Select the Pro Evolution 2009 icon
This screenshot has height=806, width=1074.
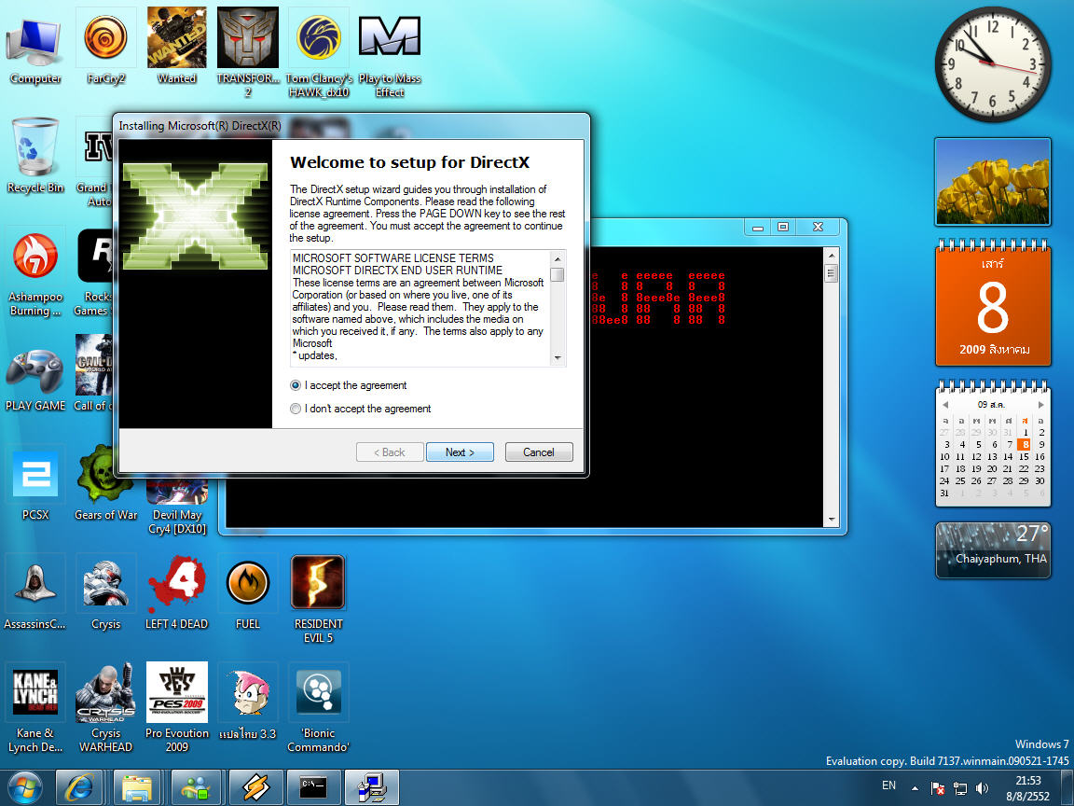tap(177, 709)
